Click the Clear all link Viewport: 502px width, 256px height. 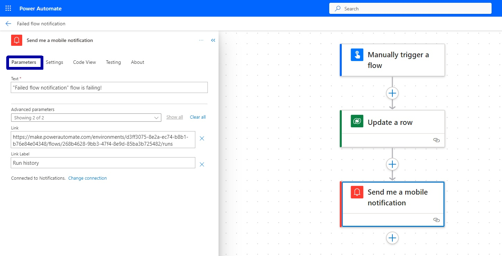pos(198,117)
